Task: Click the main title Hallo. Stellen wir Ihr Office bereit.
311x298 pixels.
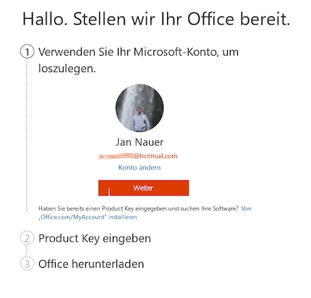Action: pyautogui.click(x=156, y=19)
